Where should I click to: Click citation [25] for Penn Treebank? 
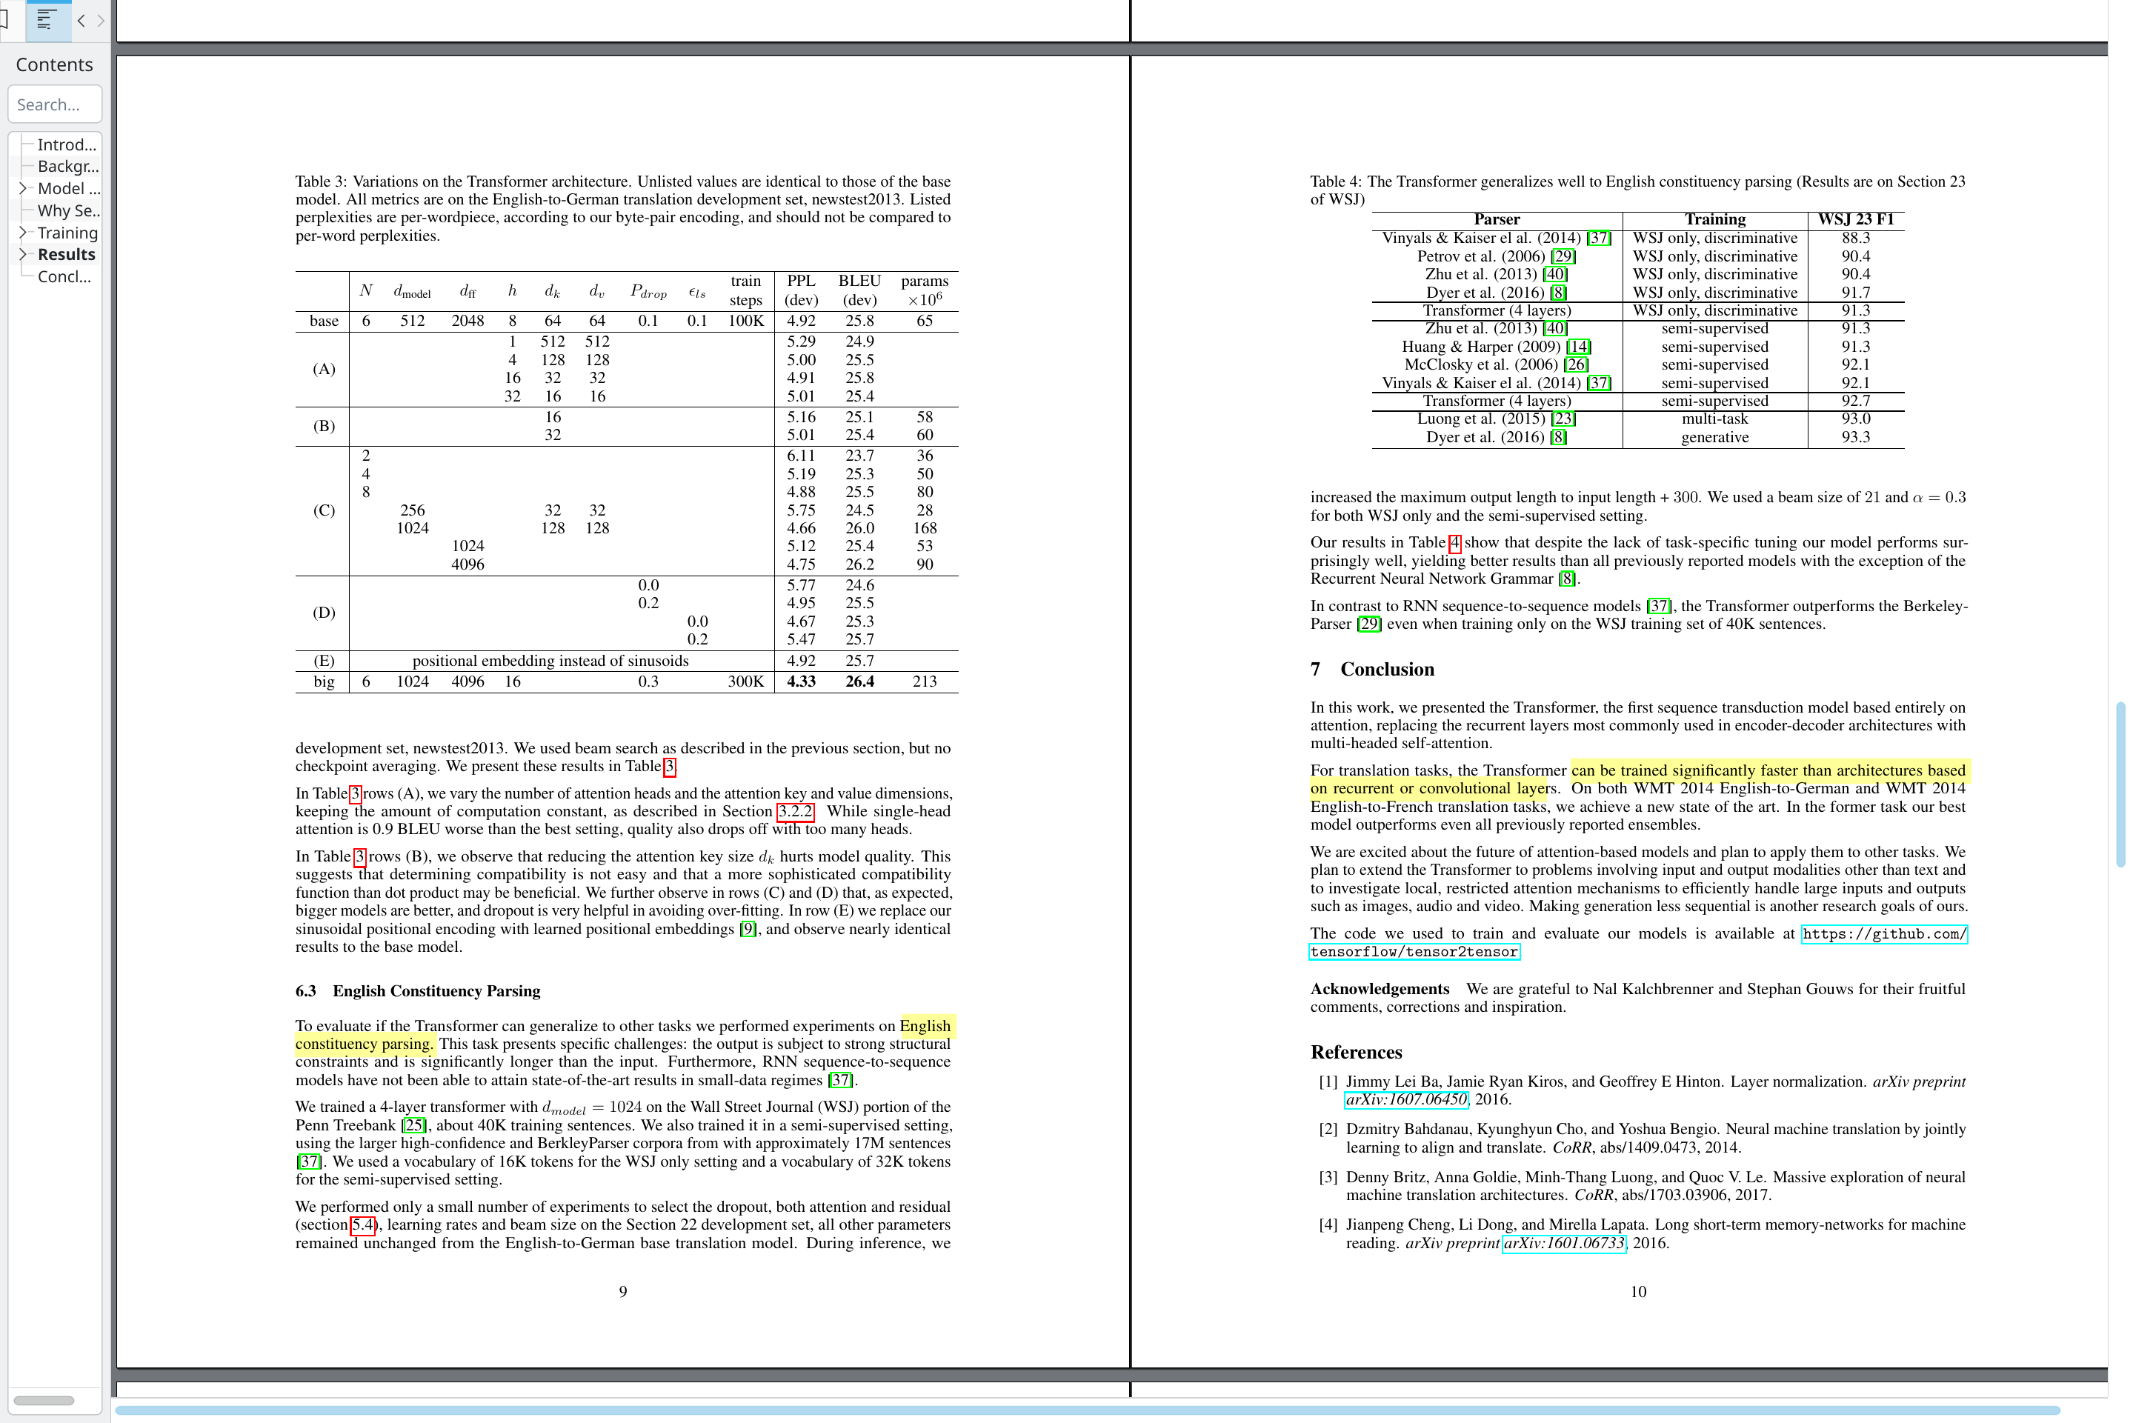[x=414, y=1125]
